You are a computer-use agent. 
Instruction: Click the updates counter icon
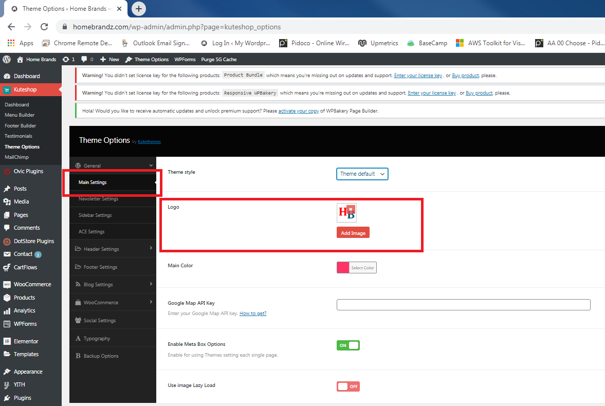(69, 60)
